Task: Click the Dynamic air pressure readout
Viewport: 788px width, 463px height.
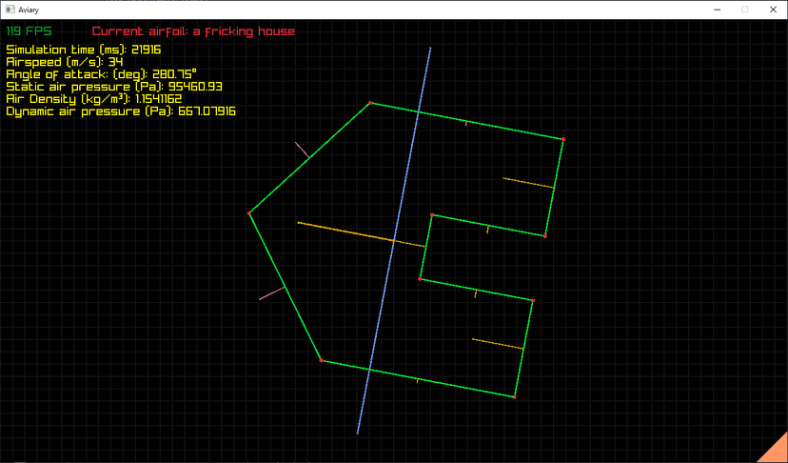Action: pos(121,111)
